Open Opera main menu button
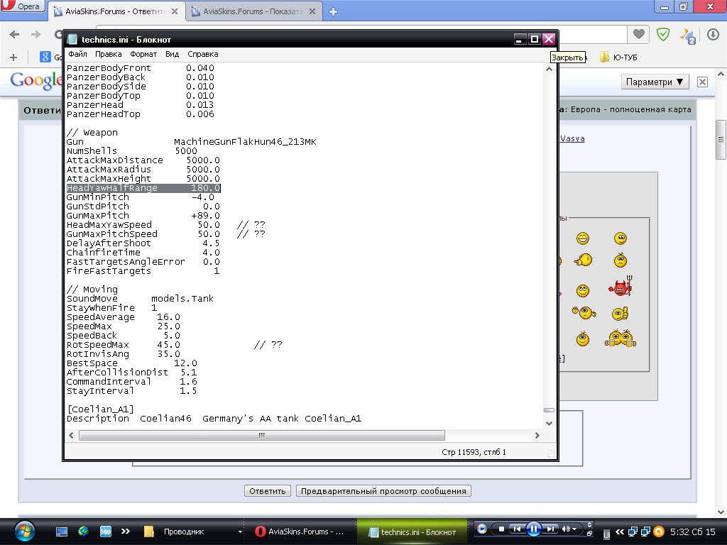727x545 pixels. [x=22, y=6]
